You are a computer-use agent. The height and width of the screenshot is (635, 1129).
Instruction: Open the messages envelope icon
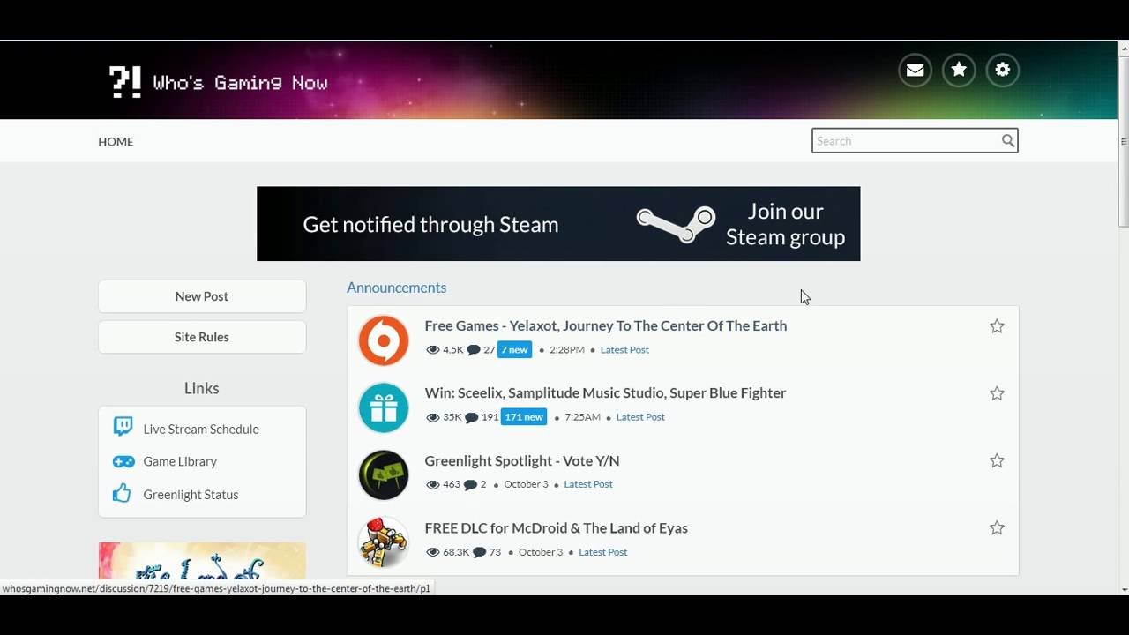[x=915, y=70]
